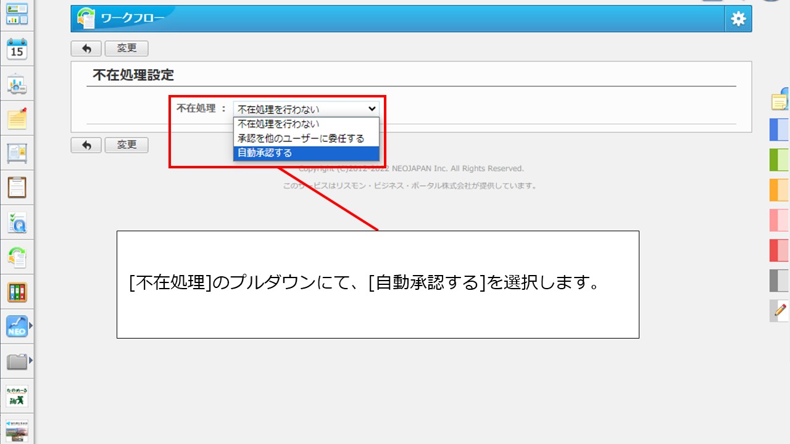Select the pink sticky color tab

point(780,220)
